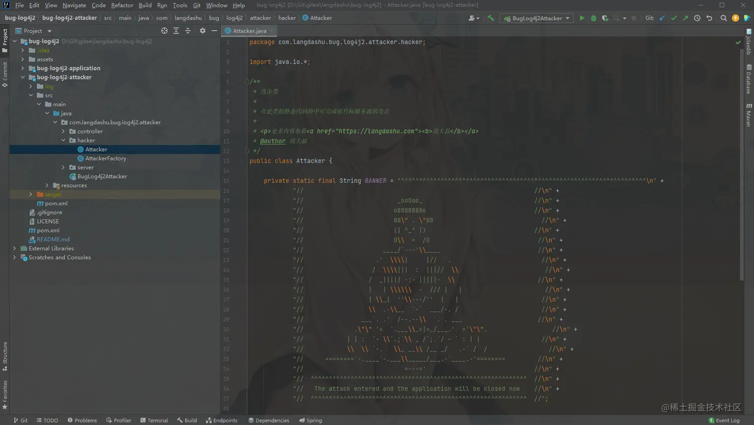Open the Build menu
Image resolution: width=754 pixels, height=425 pixels.
click(x=145, y=5)
